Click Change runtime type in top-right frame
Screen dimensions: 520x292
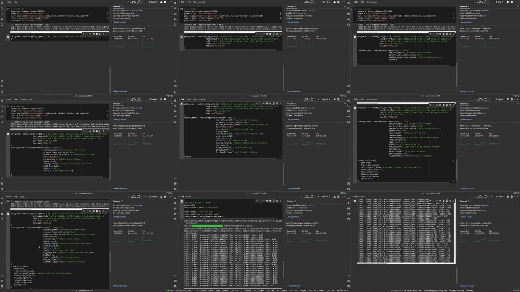click(467, 91)
